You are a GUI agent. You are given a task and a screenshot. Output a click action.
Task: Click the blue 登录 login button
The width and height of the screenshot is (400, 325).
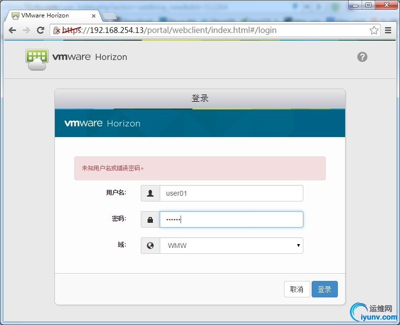[324, 289]
